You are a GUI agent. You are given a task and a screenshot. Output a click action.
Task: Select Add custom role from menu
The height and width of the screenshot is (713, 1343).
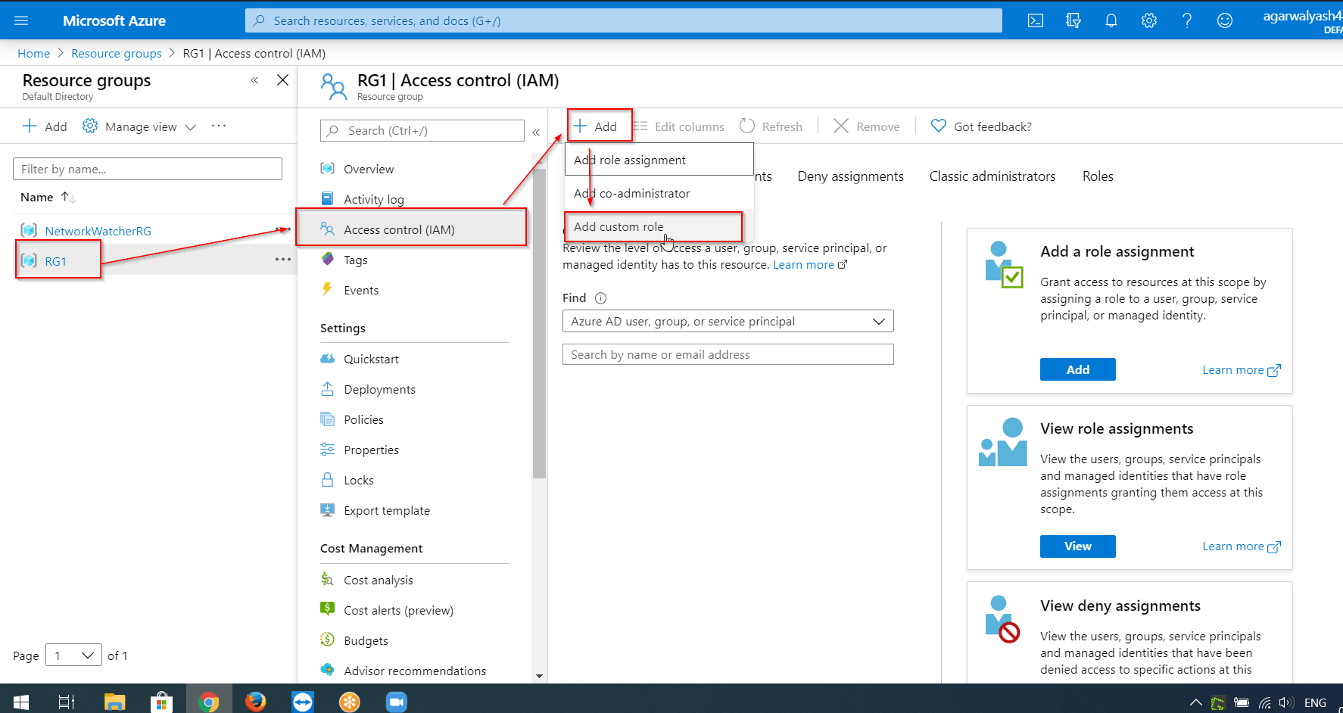click(619, 226)
